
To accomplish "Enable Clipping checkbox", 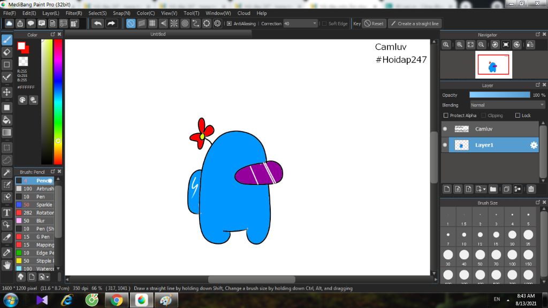I will click(484, 115).
